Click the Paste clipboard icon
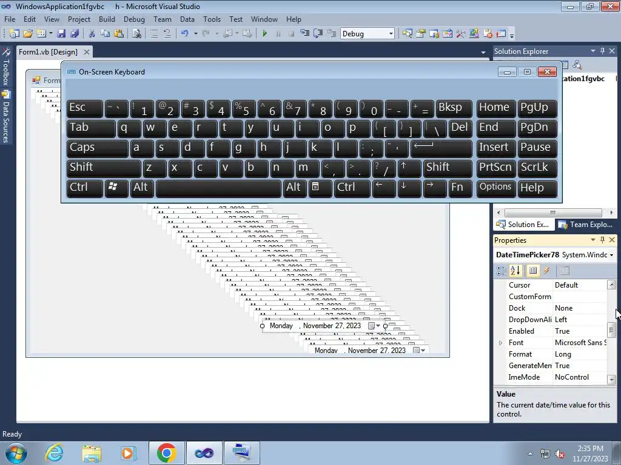The image size is (621, 465). point(118,34)
